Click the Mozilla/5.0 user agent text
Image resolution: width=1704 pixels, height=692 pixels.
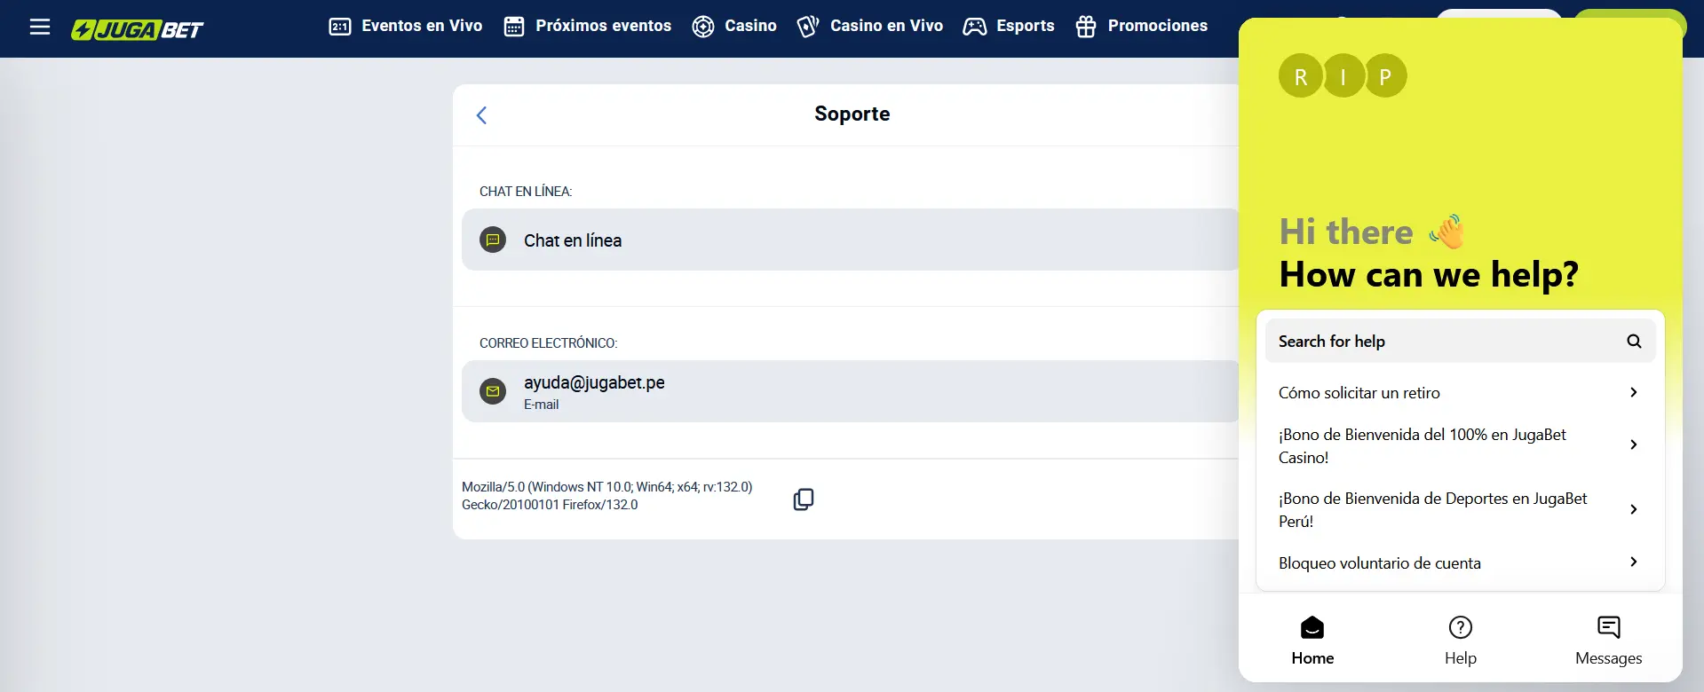click(x=606, y=496)
